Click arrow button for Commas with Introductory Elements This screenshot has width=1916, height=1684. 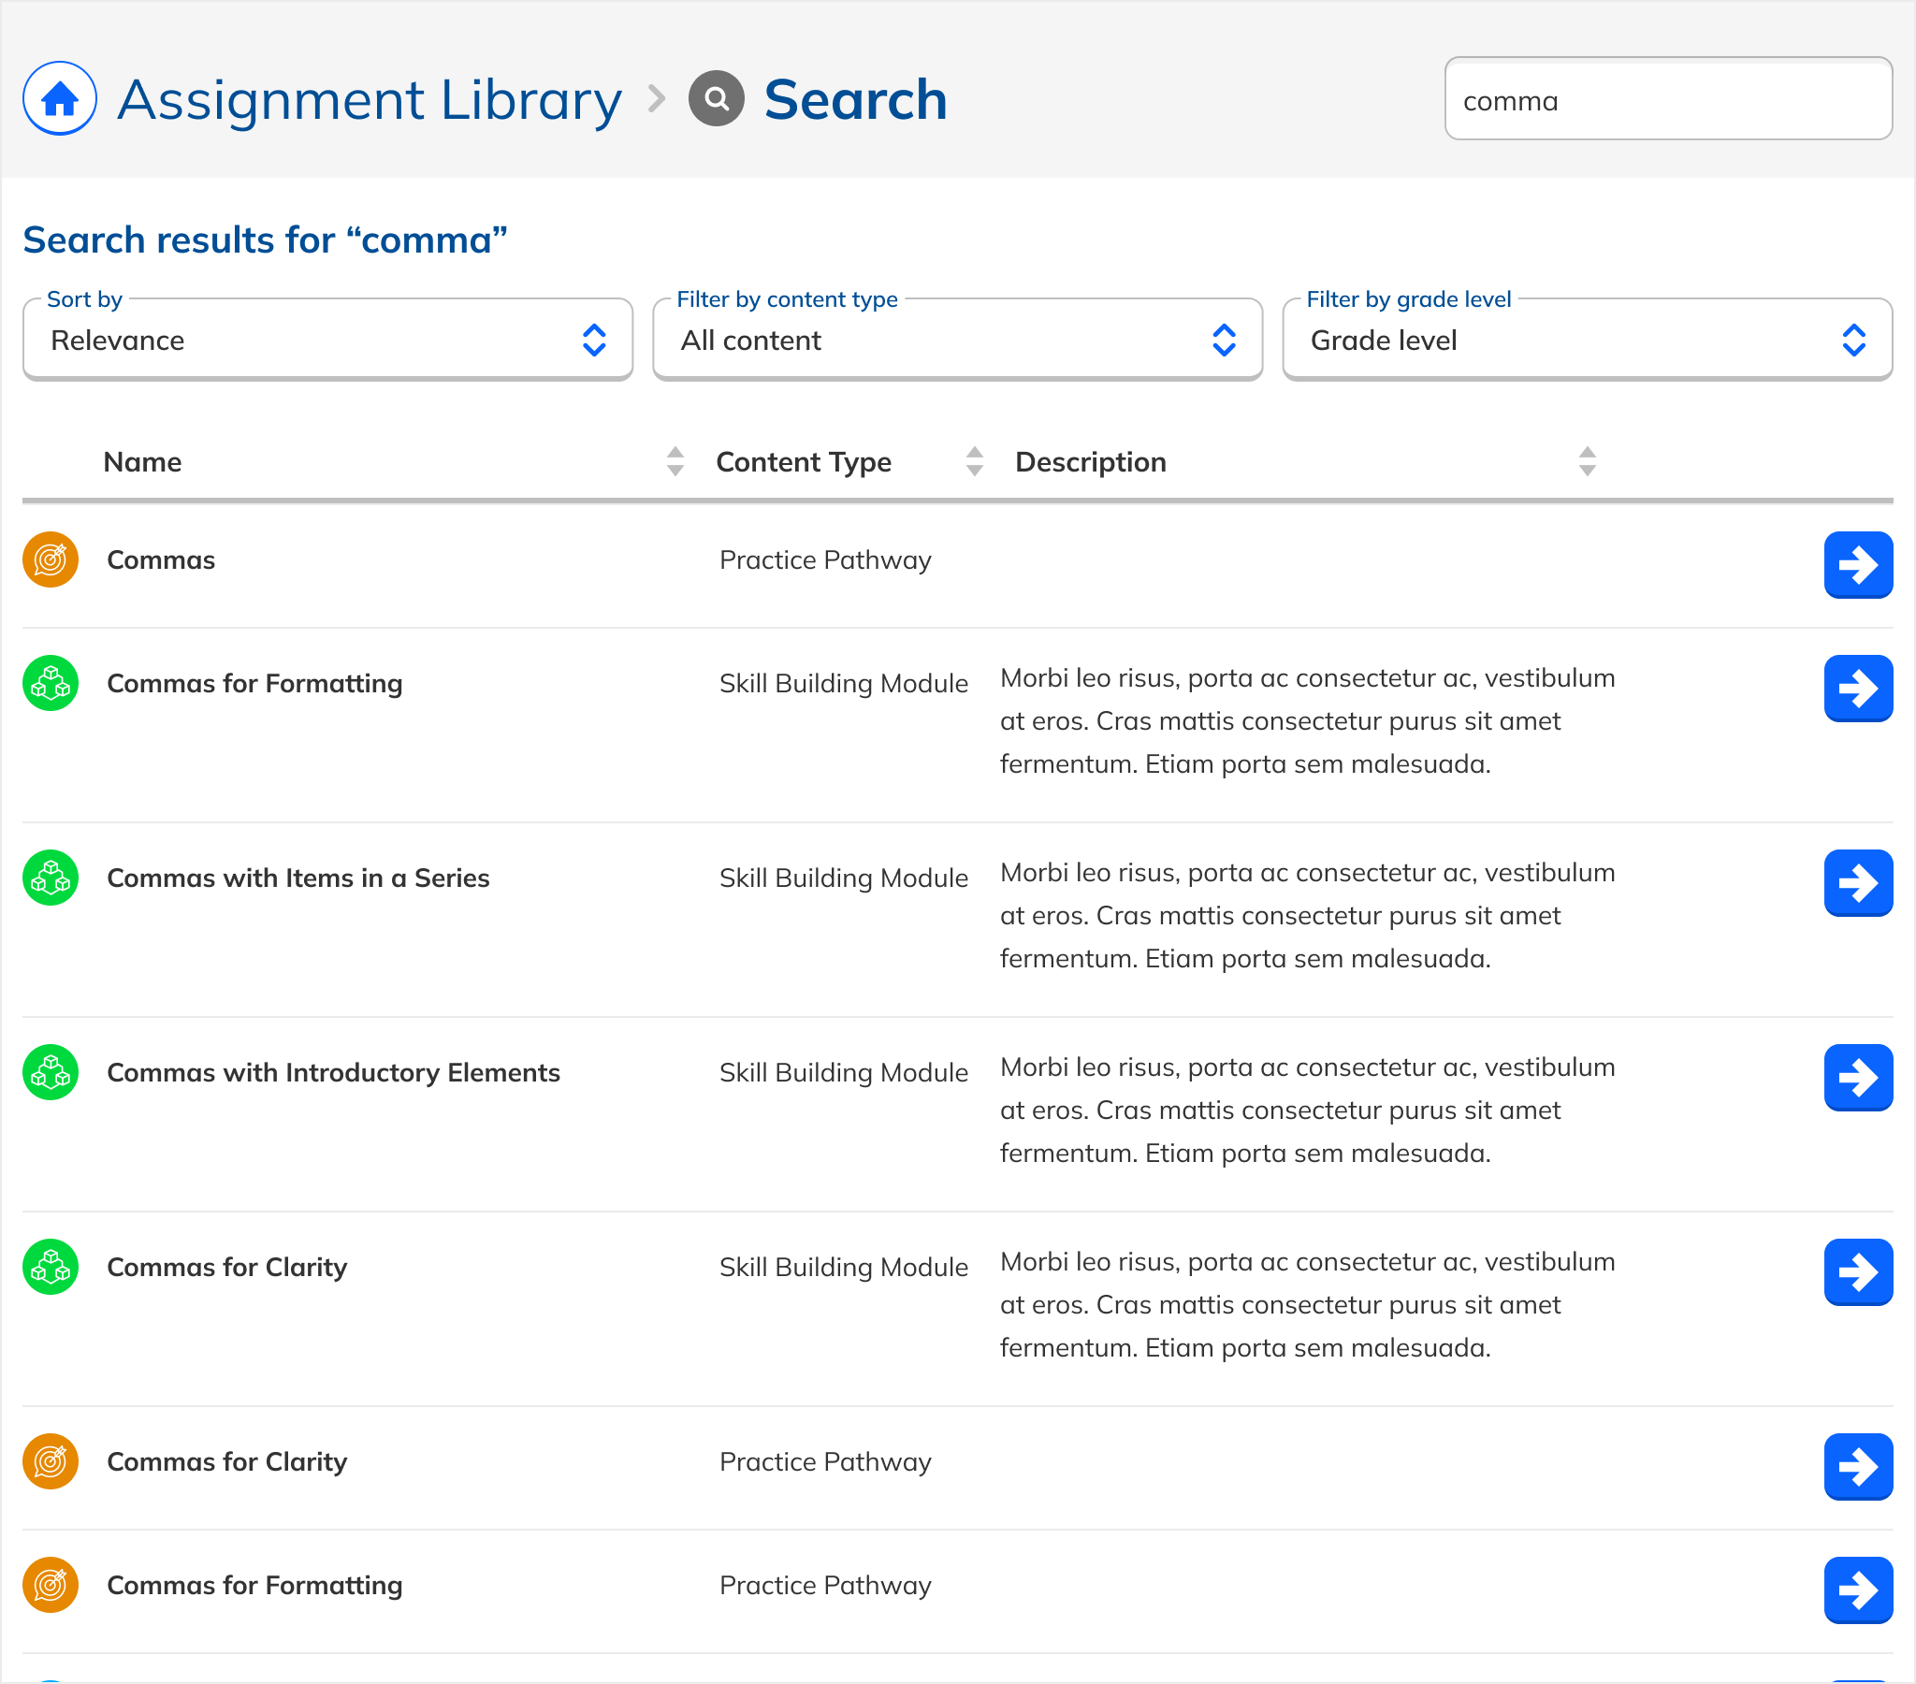point(1857,1077)
